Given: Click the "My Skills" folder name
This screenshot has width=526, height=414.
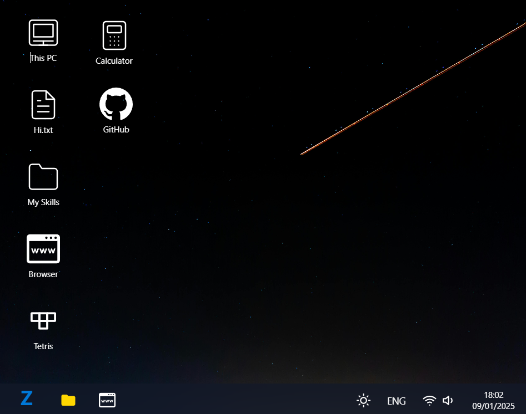Looking at the screenshot, I should point(43,202).
